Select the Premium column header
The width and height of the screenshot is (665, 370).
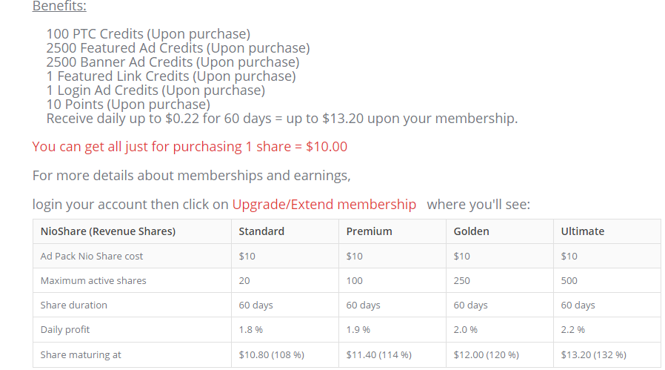point(369,231)
